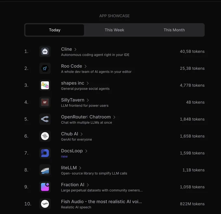
Task: Click 'Open-source library to simplify LLM calls'
Action: [x=94, y=174]
